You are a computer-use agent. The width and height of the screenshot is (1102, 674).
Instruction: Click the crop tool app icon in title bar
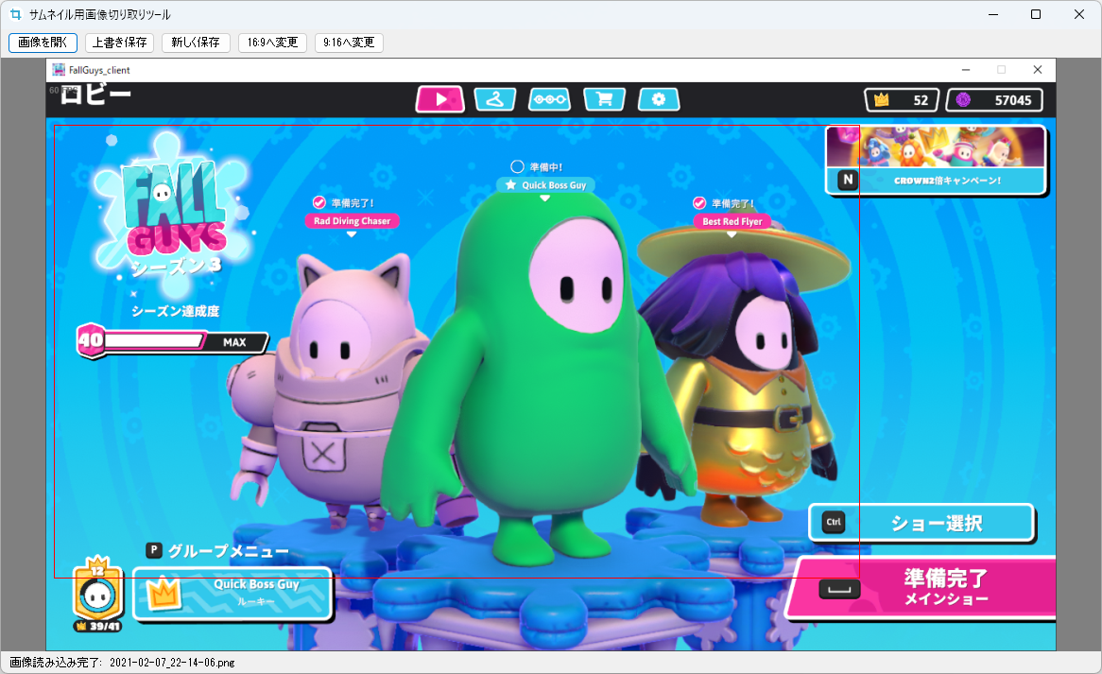(x=15, y=14)
